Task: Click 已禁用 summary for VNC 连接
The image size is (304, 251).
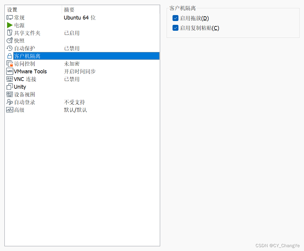Action: pos(72,79)
